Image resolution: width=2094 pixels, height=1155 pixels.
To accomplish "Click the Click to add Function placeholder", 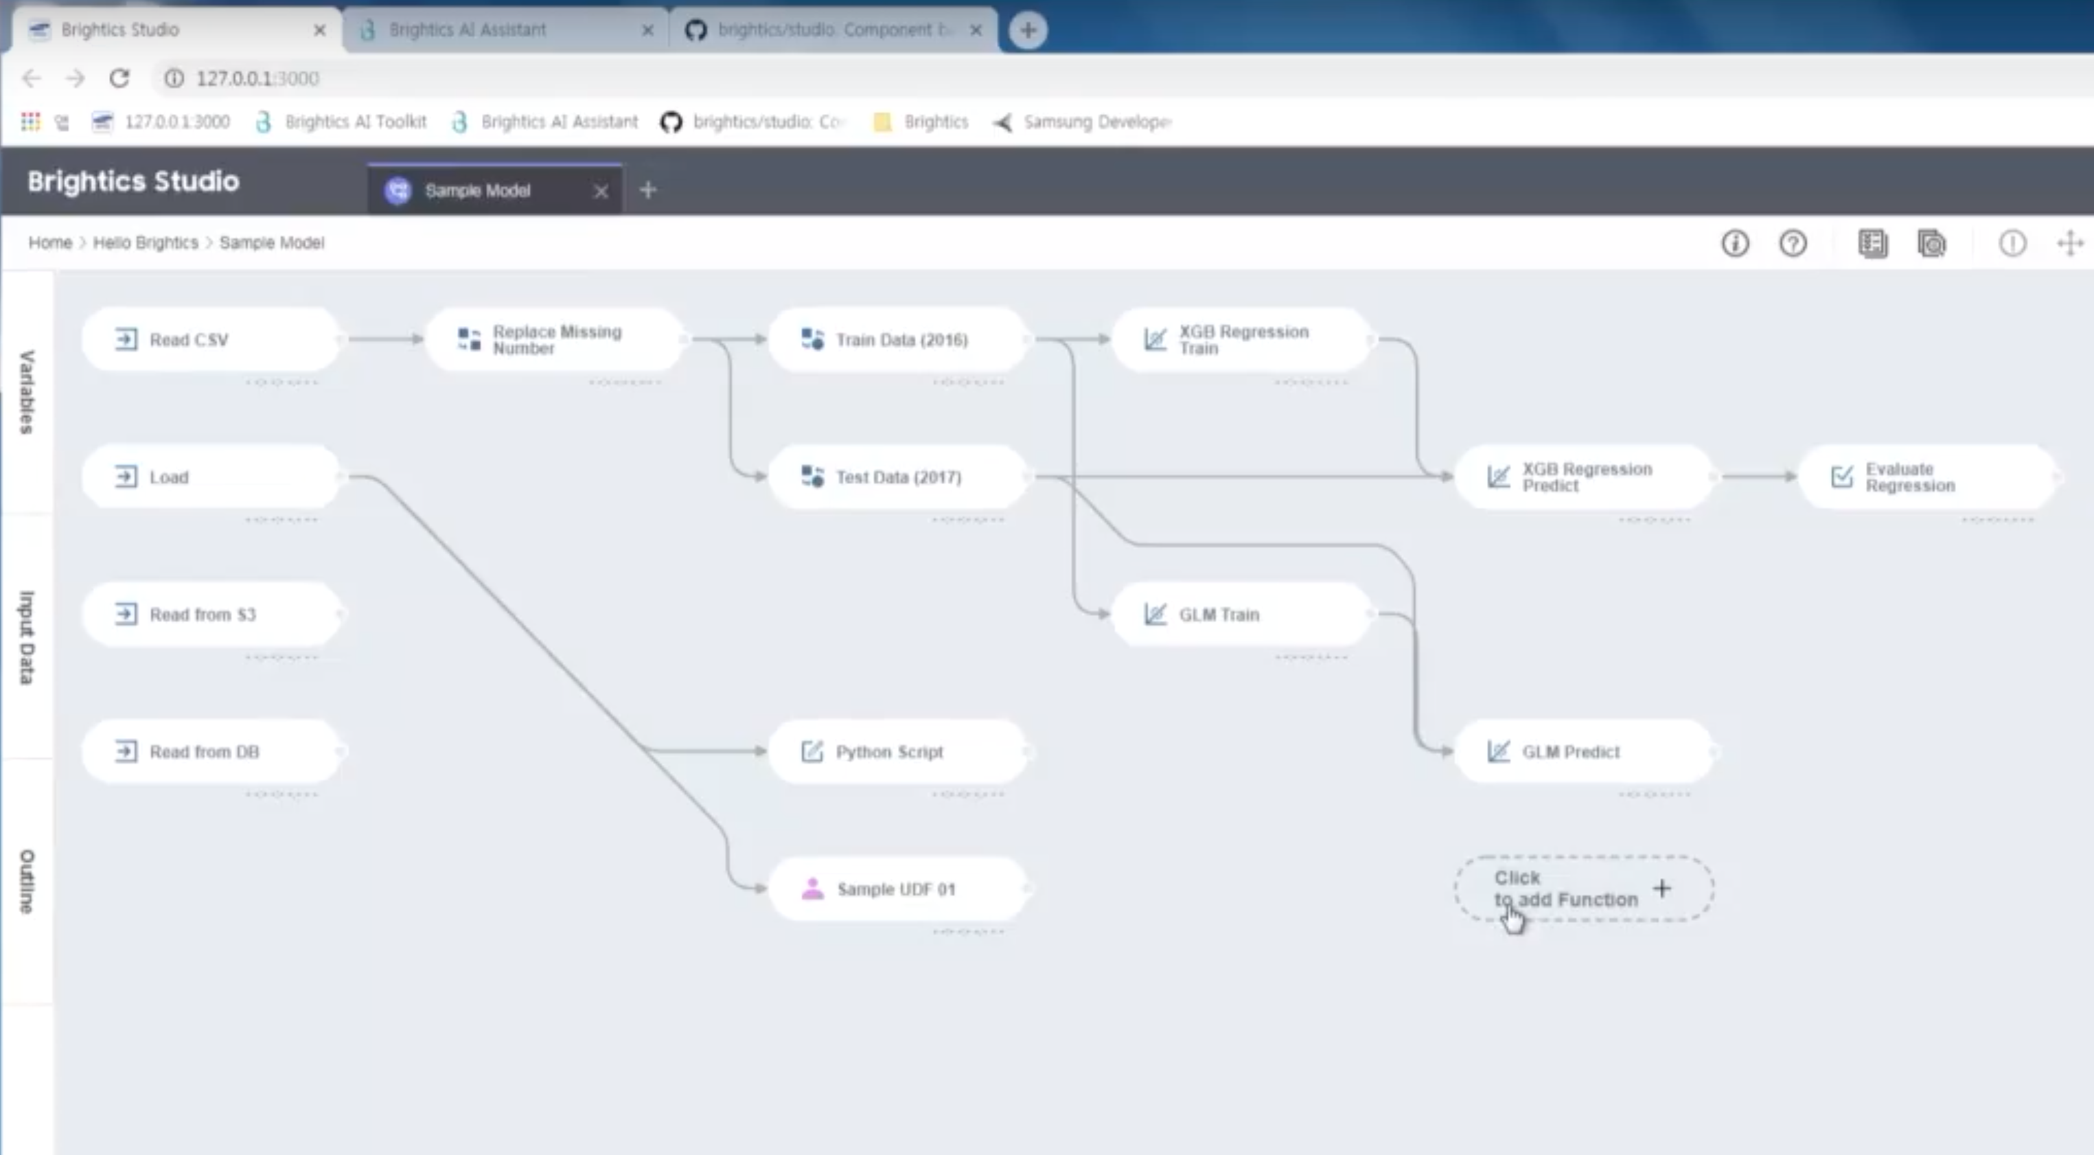I will (1583, 889).
